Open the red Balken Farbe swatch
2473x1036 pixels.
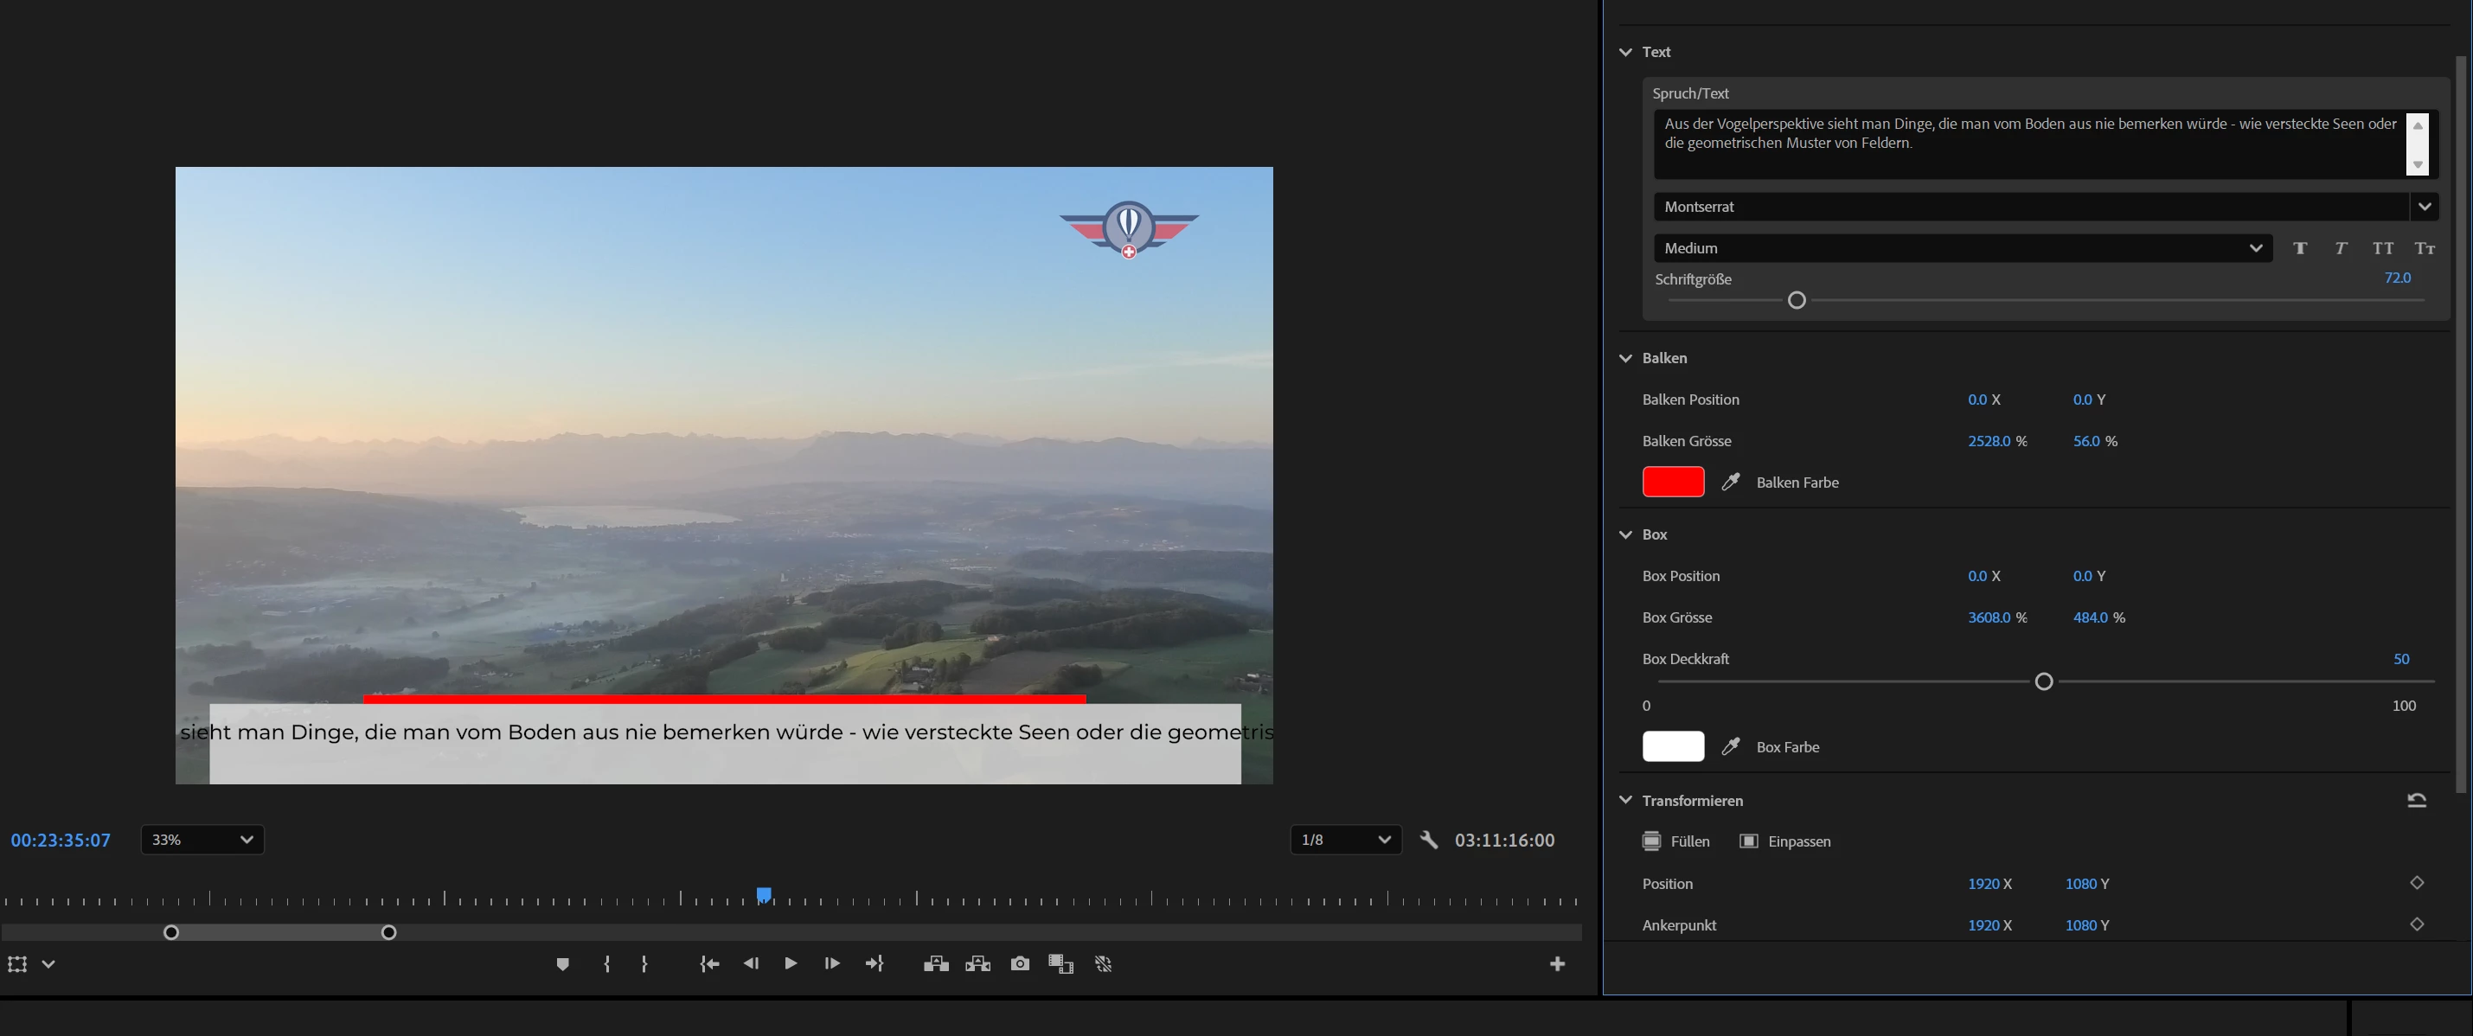pyautogui.click(x=1672, y=482)
